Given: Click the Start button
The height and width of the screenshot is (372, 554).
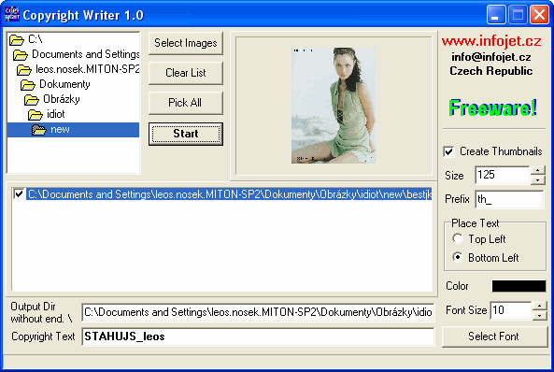Looking at the screenshot, I should click(186, 134).
